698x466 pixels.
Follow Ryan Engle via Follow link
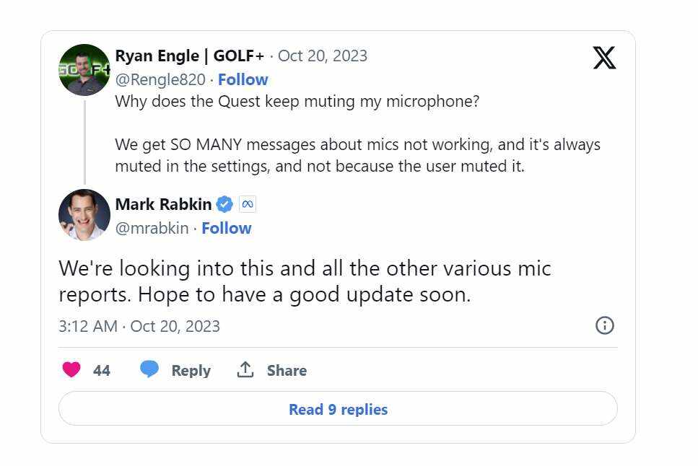(x=243, y=79)
